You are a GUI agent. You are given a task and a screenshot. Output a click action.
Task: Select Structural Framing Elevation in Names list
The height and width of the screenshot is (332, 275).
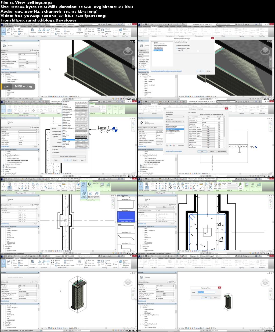(173, 132)
